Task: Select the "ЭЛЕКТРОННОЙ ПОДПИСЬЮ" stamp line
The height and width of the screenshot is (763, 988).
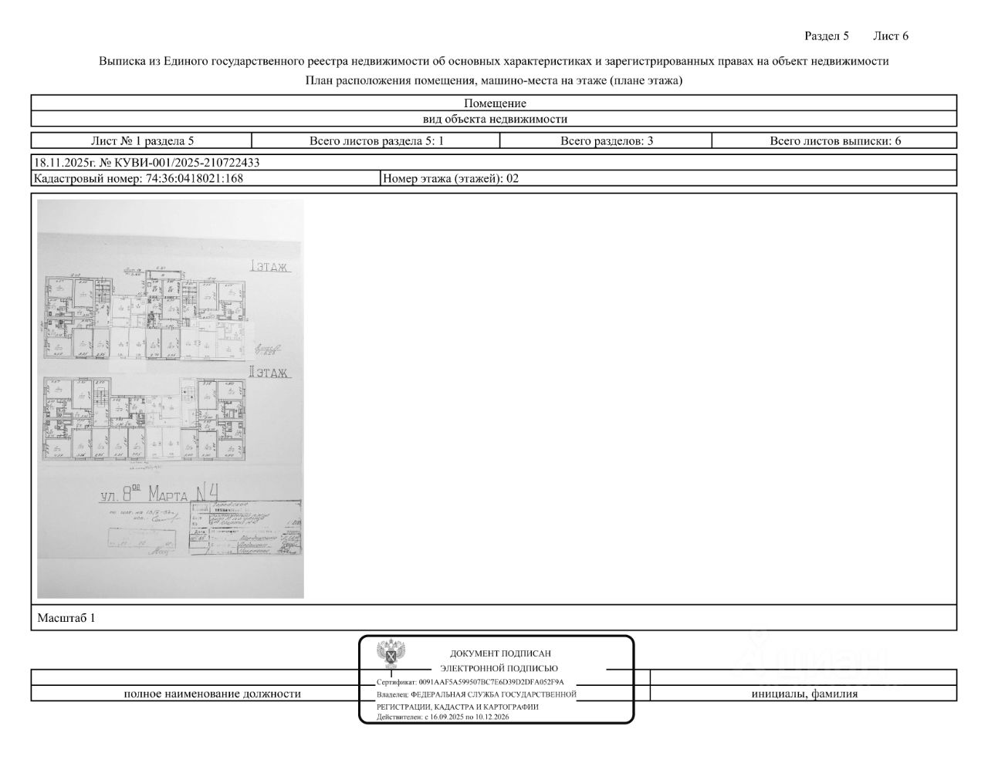Action: [x=499, y=668]
